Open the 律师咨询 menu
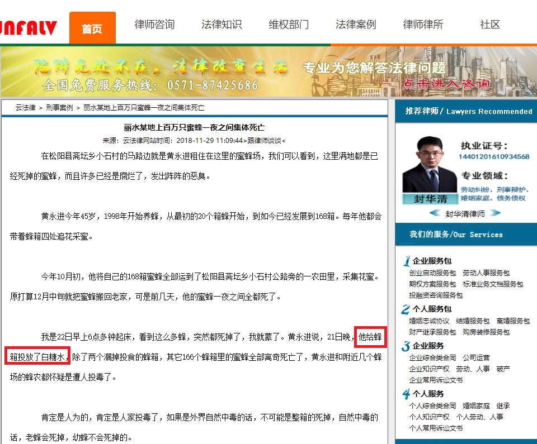 pos(154,25)
